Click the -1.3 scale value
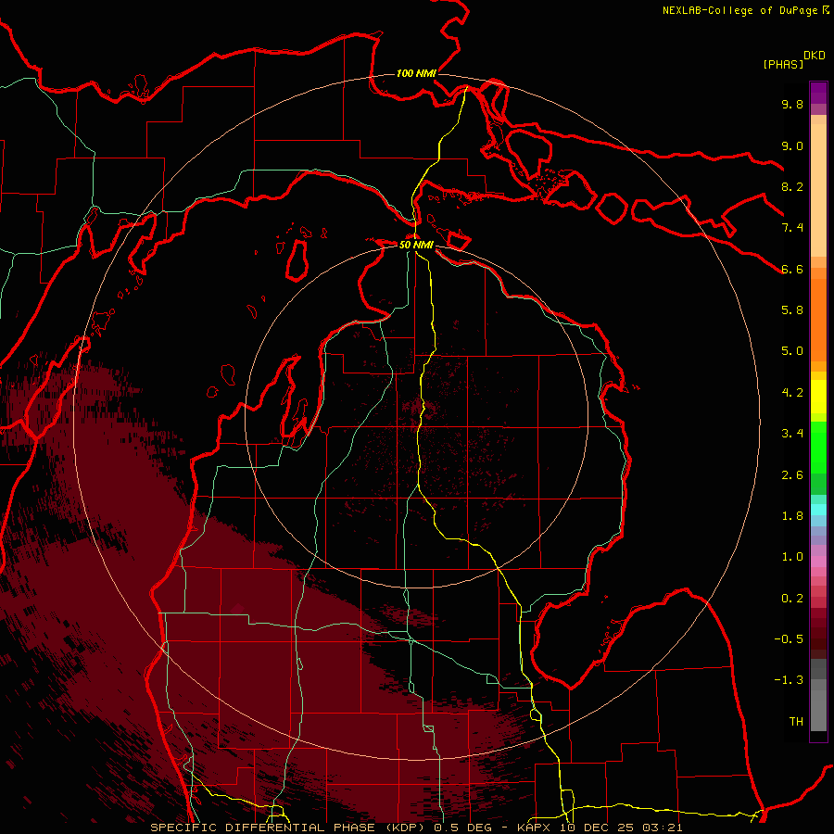Screen dimensions: 834x834 [x=789, y=680]
